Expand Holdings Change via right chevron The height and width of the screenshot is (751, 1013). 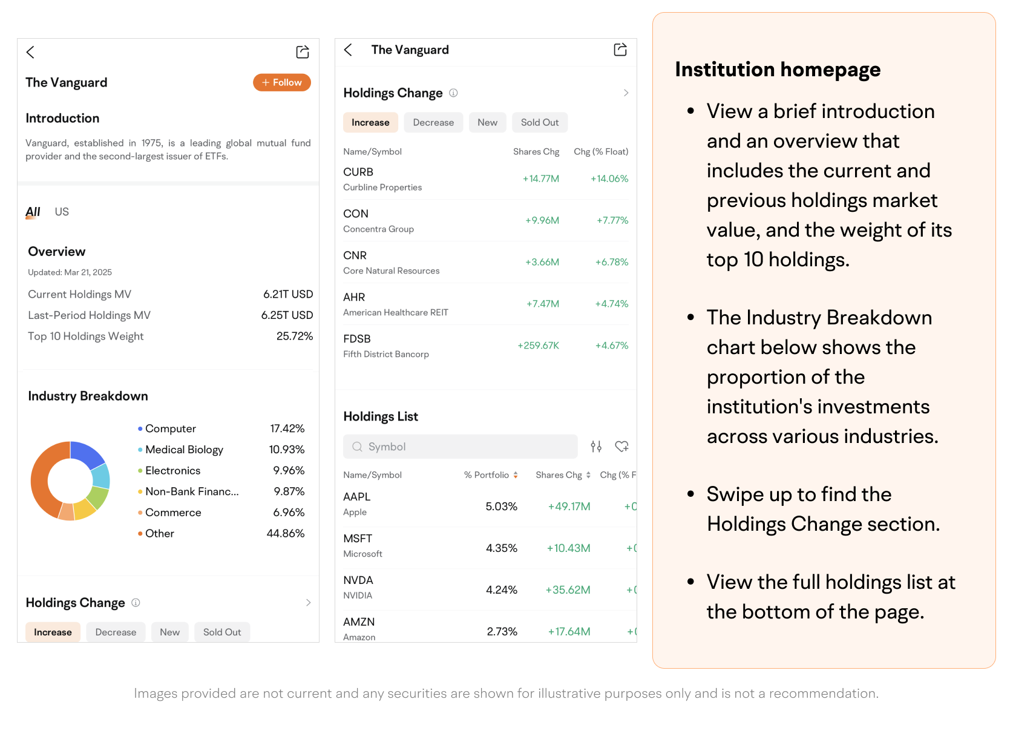point(626,93)
